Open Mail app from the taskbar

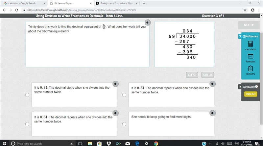pos(128,143)
